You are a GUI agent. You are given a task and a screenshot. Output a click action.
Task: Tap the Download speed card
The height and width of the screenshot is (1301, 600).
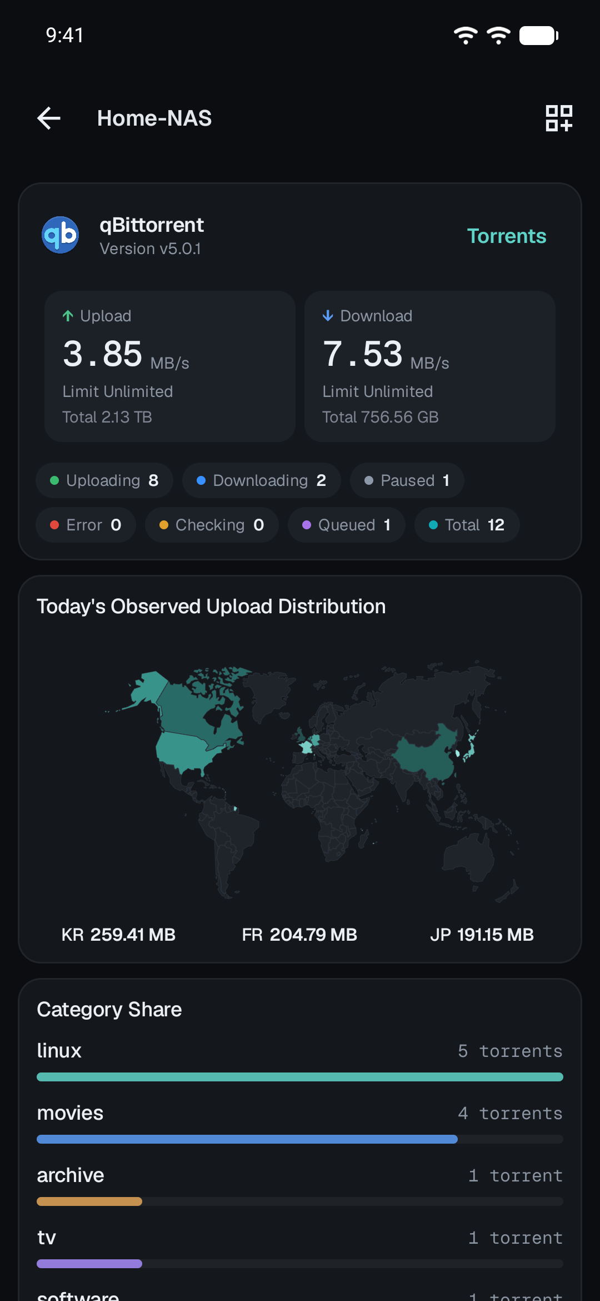pos(430,366)
